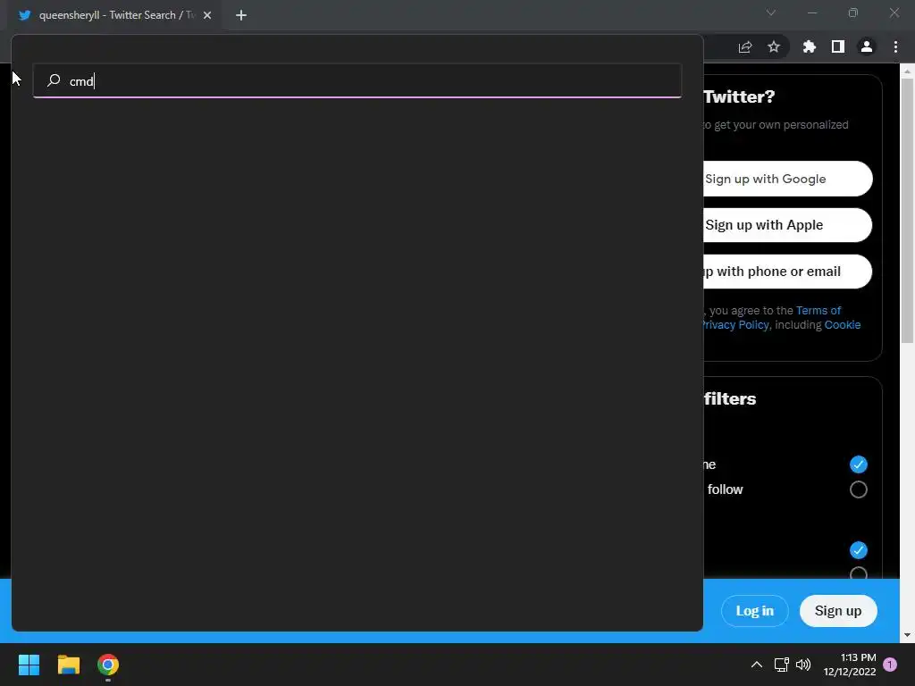Click sign up with phone or email
The image size is (915, 686).
[788, 272]
